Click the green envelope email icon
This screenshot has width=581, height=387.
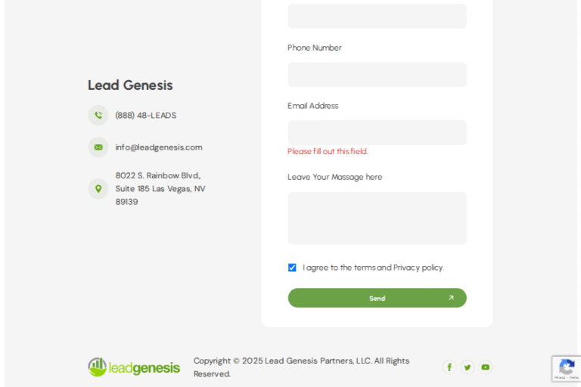(98, 147)
